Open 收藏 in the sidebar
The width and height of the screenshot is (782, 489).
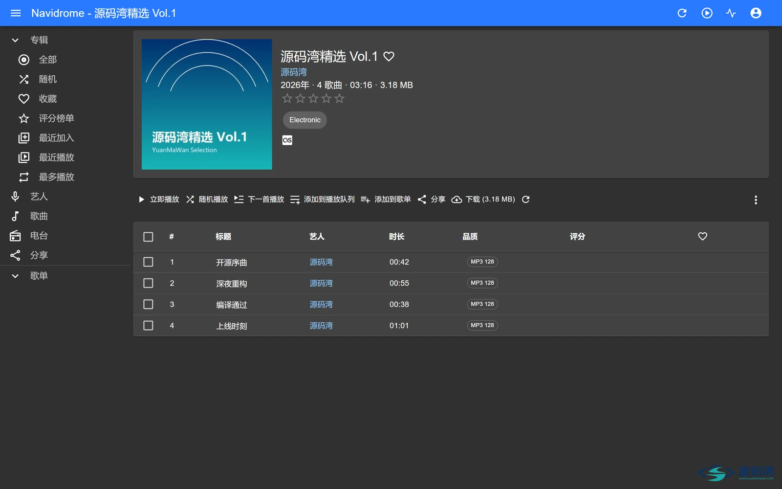65,99
